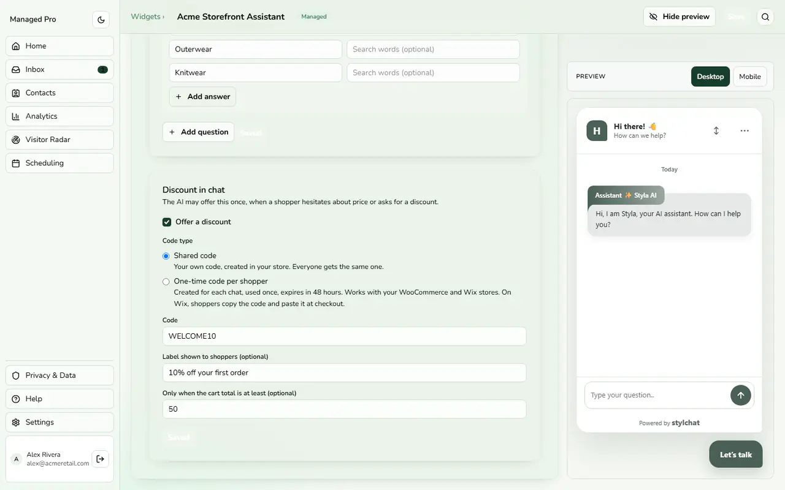Screen dimensions: 785x490
Task: Uncheck the Offer a discount checkbox
Action: [167, 222]
